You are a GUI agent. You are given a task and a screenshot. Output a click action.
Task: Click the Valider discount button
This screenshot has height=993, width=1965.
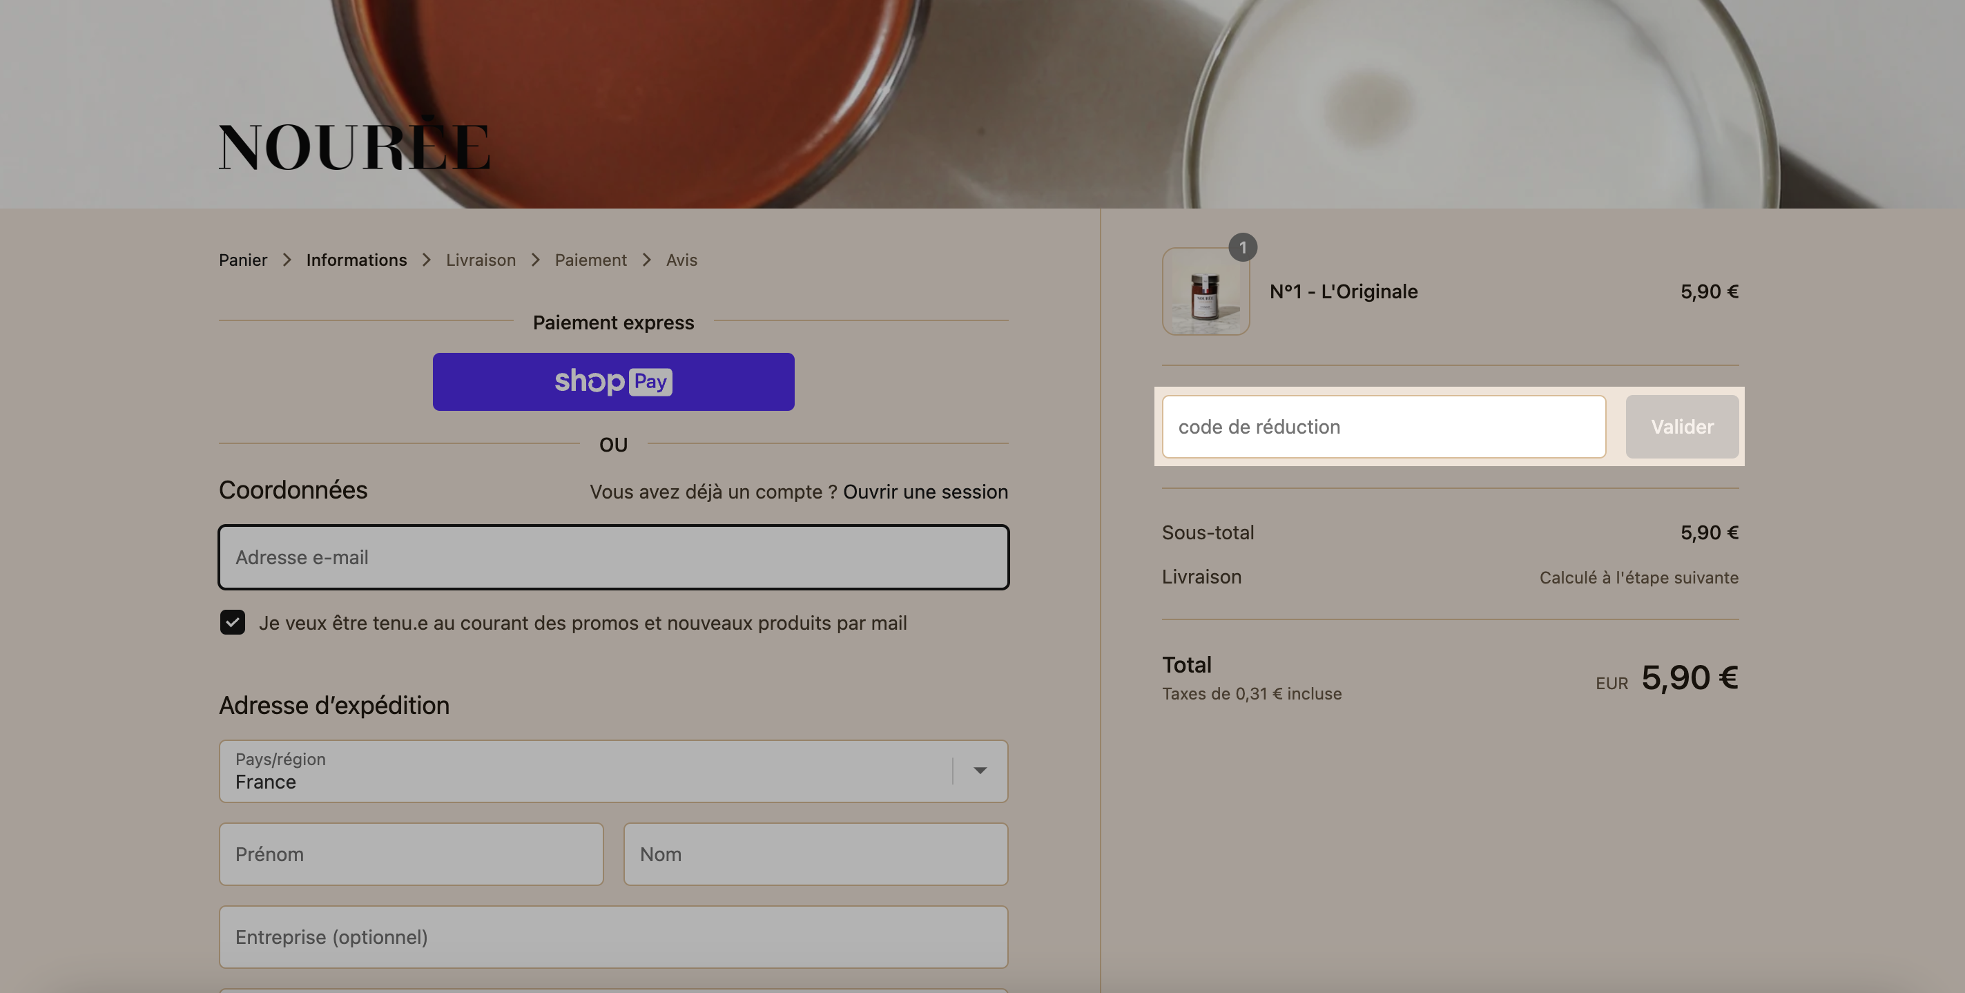[x=1682, y=426]
